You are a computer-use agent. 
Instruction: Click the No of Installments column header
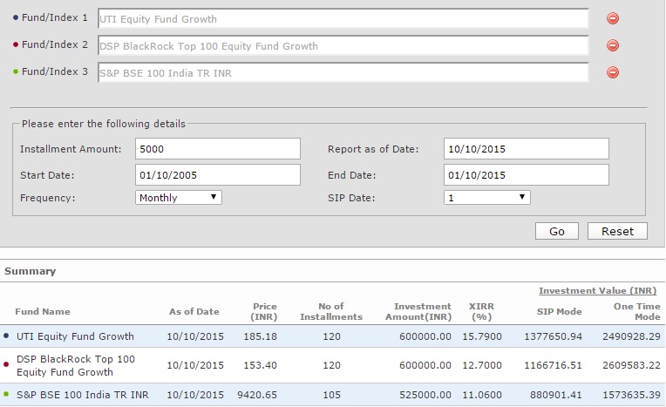coord(331,311)
